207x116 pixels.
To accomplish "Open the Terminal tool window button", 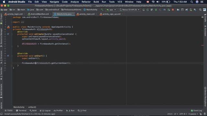I will click(x=21, y=111).
